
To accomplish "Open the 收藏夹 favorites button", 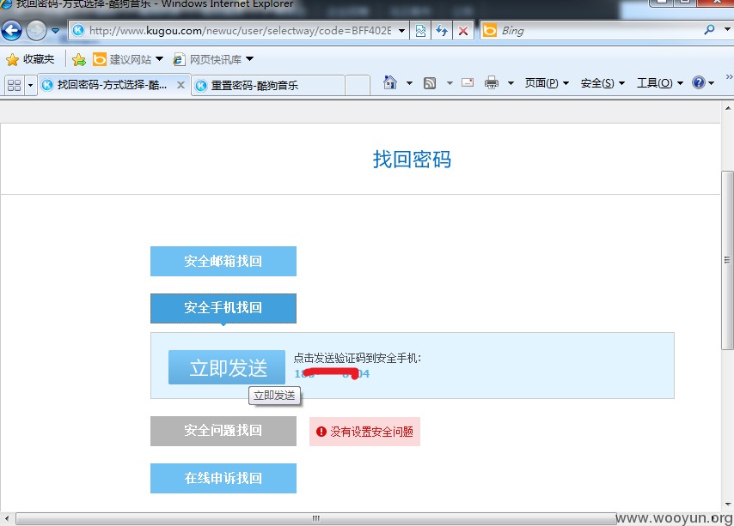I will click(x=30, y=59).
